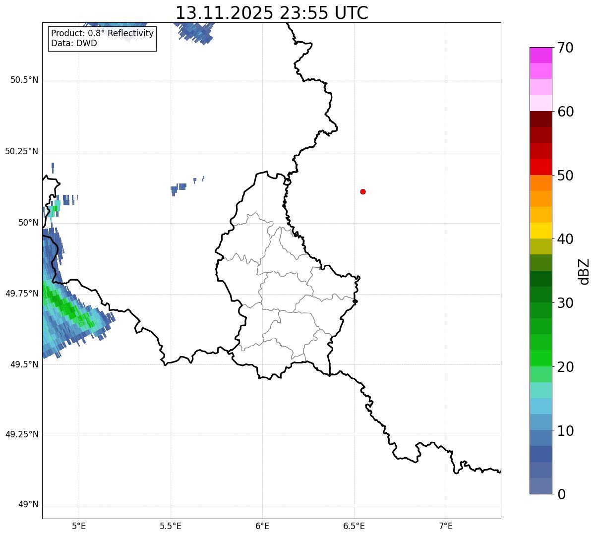
Task: Pick the dark maroon colorbar segment below 60
Action: 541,119
